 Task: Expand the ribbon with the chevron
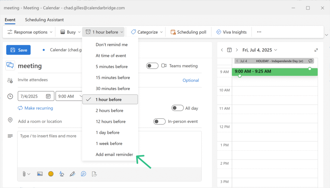pyautogui.click(x=326, y=35)
